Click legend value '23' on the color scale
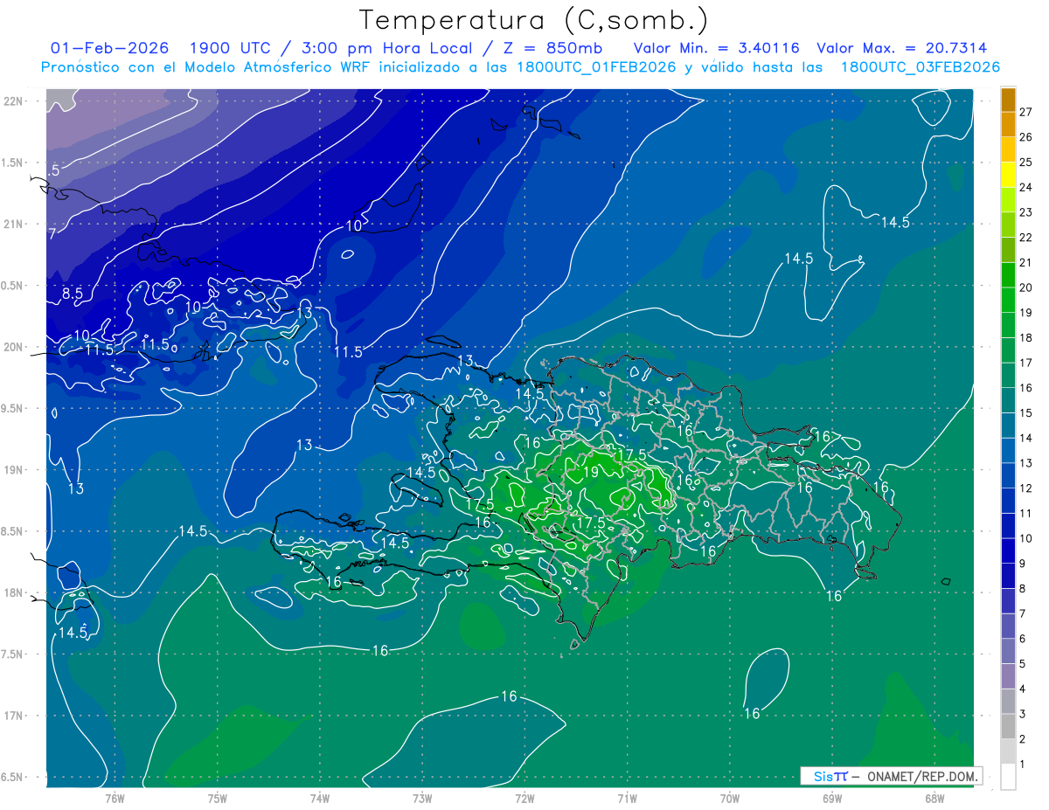Image resolution: width=1049 pixels, height=810 pixels. point(1026,211)
